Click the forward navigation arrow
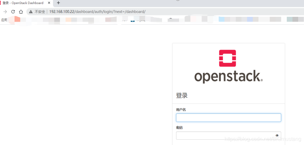The height and width of the screenshot is (145, 304). pos(5,12)
